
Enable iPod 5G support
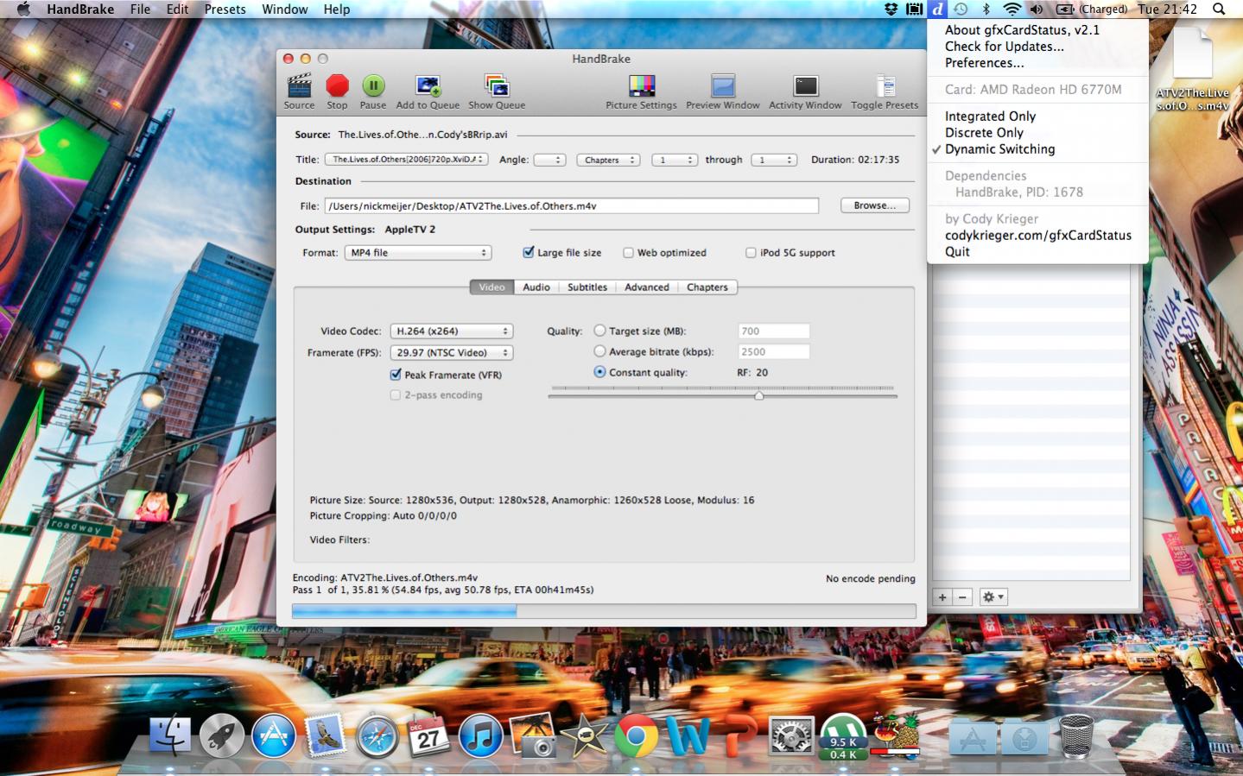click(x=751, y=253)
